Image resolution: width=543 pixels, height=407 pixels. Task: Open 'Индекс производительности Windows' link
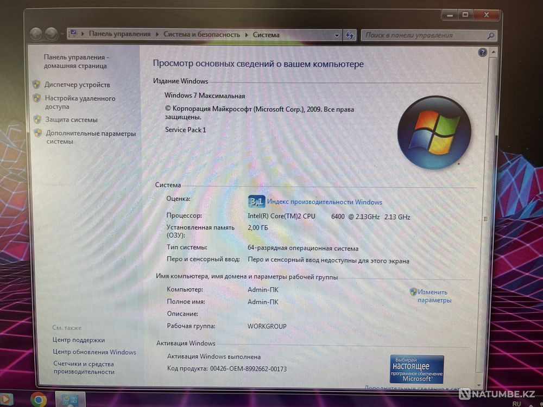click(x=324, y=202)
